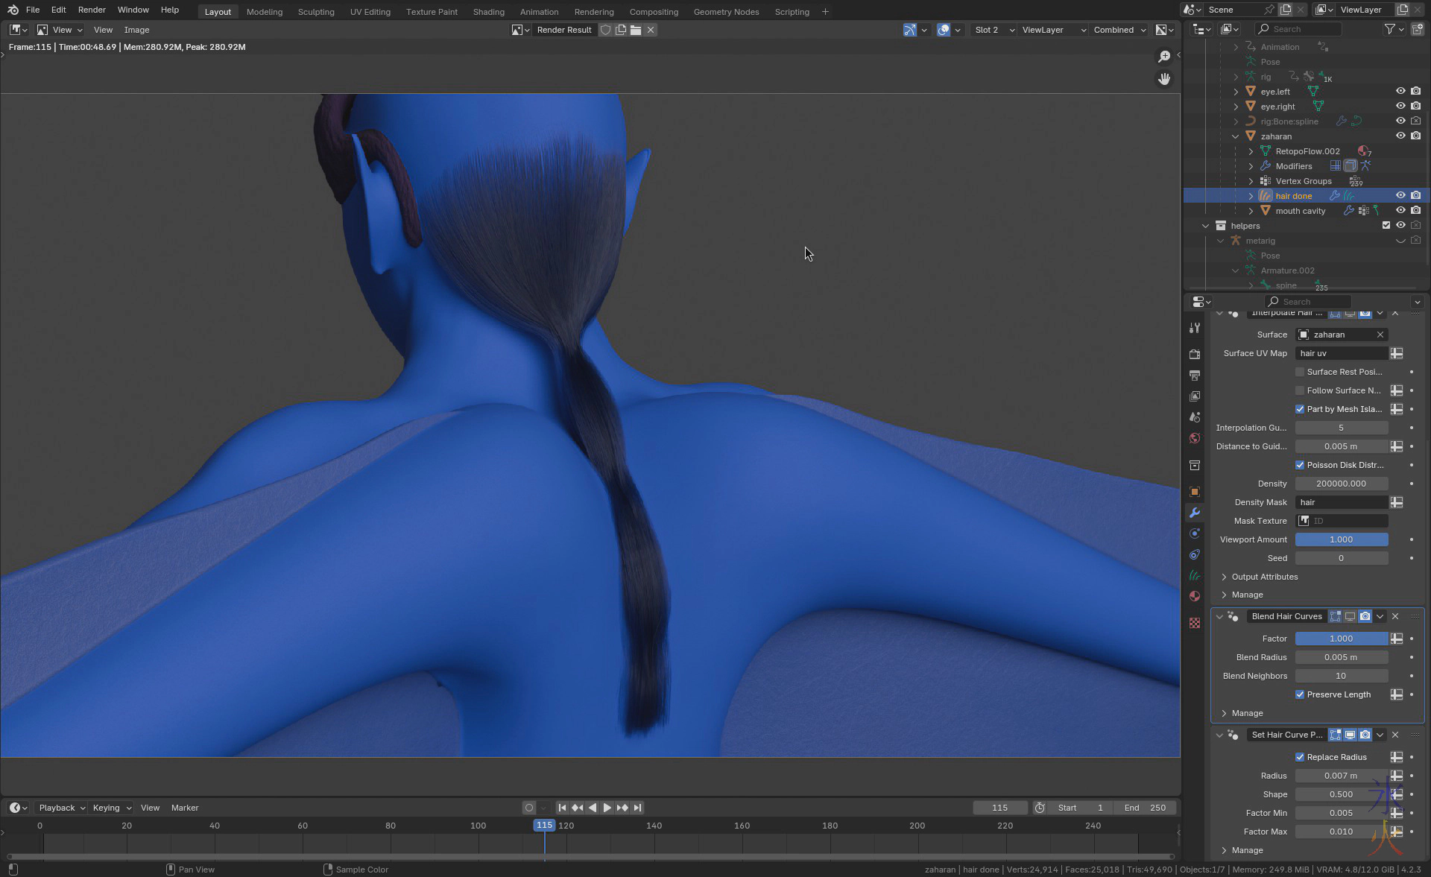1431x877 pixels.
Task: Hide hair done object in viewport
Action: click(x=1400, y=196)
